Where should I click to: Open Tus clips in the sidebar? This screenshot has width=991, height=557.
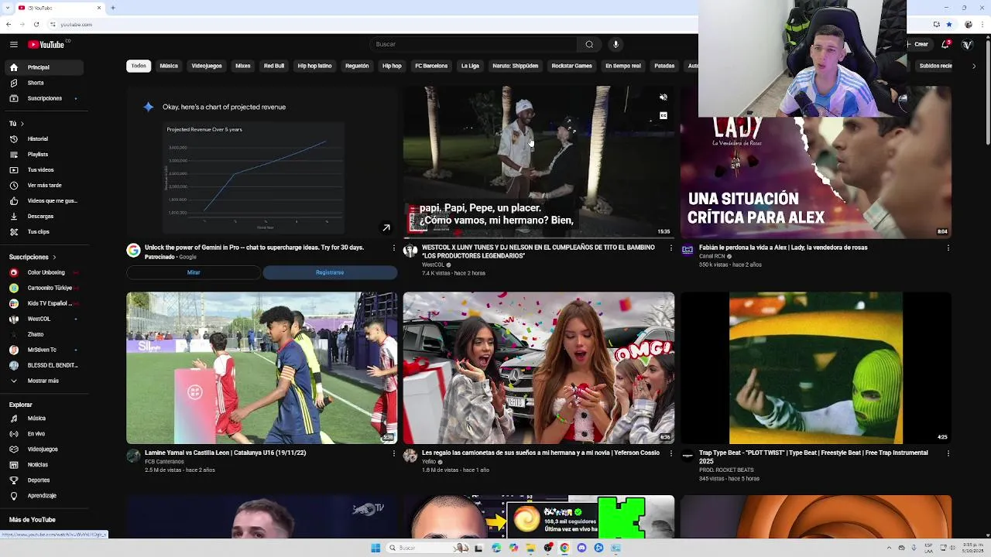point(43,231)
